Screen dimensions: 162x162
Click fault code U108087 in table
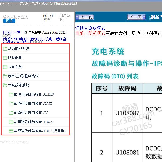coord(127,113)
